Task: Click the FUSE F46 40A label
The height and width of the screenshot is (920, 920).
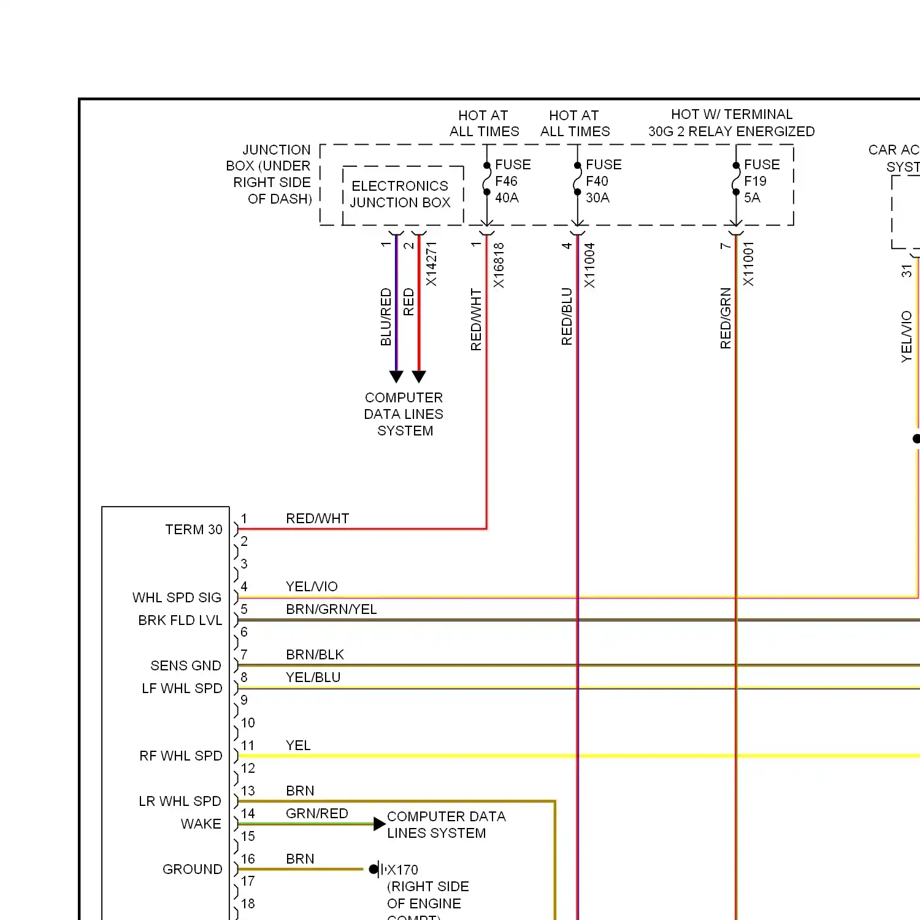Action: pos(513,182)
